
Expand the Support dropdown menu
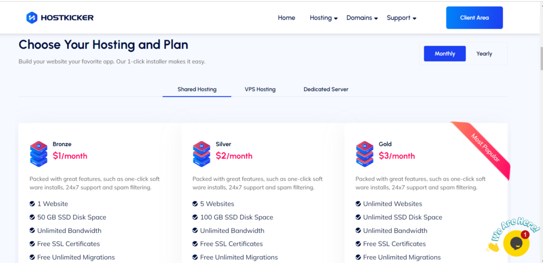[x=401, y=18]
